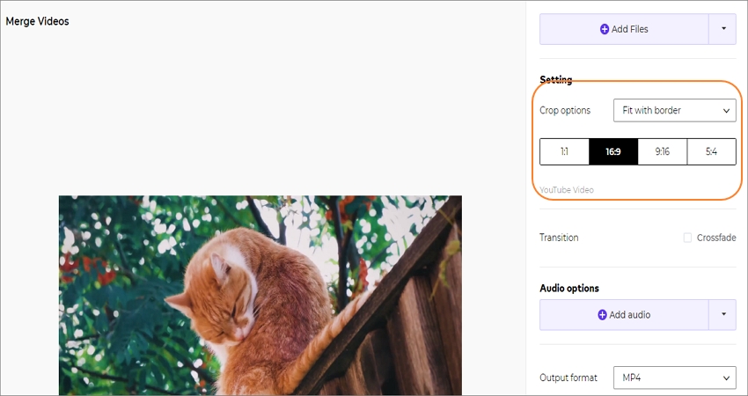Image resolution: width=748 pixels, height=396 pixels.
Task: Click the Crop options label
Action: pos(565,111)
